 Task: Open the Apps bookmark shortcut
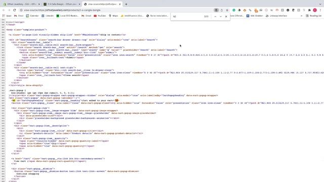(x=7, y=16)
